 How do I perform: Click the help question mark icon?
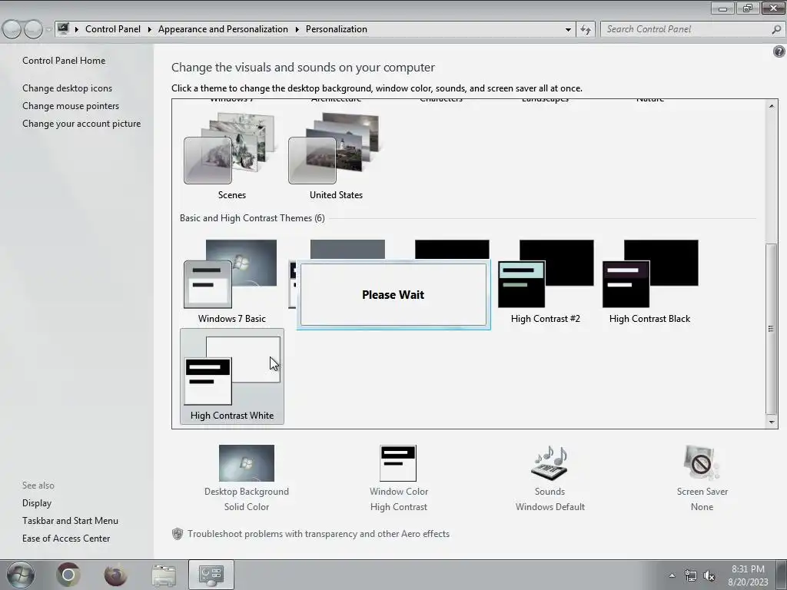(x=779, y=51)
